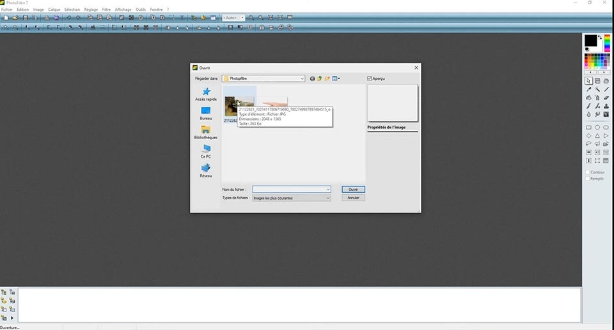Open the Image menu
Image resolution: width=614 pixels, height=330 pixels.
click(x=38, y=10)
